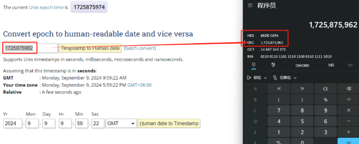This screenshot has height=144, width=359.
Task: Click the hex letter E key
Action: coord(255,132)
